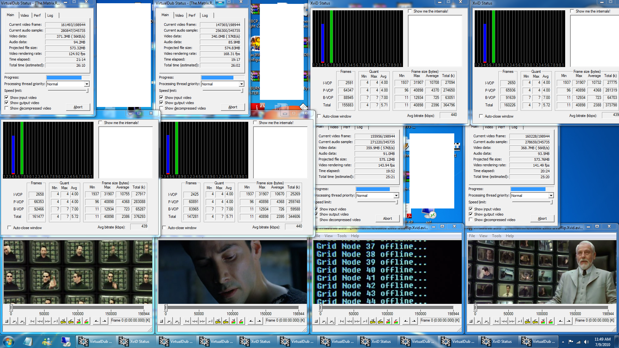Click Stop in the multiple-Neo-monitors video window

[6, 321]
